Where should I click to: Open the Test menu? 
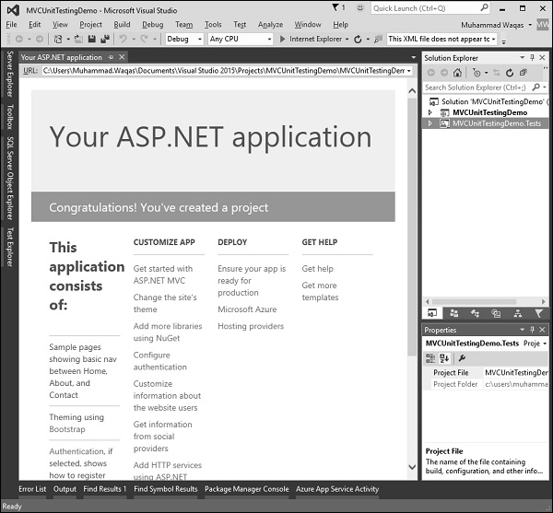pyautogui.click(x=240, y=24)
